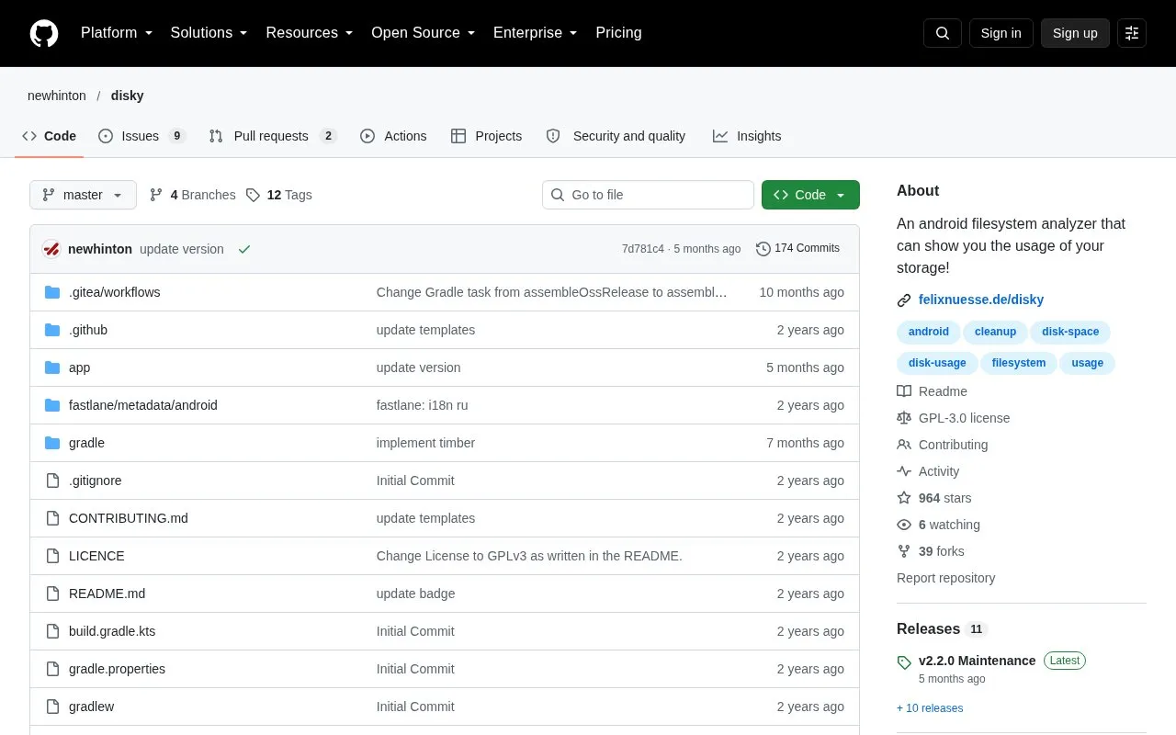Open the build.gradle.kts file
The height and width of the screenshot is (735, 1176).
pyautogui.click(x=112, y=631)
